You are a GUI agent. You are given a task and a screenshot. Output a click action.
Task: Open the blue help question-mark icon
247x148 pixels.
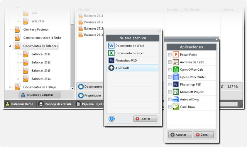click(x=112, y=119)
